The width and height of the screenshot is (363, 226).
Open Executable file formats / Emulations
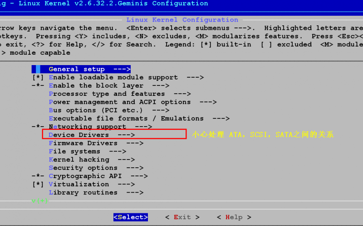[139, 118]
